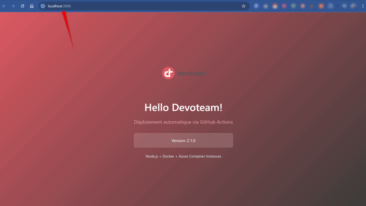
Task: Click the Version: 2.1.0 badge
Action: click(x=183, y=140)
